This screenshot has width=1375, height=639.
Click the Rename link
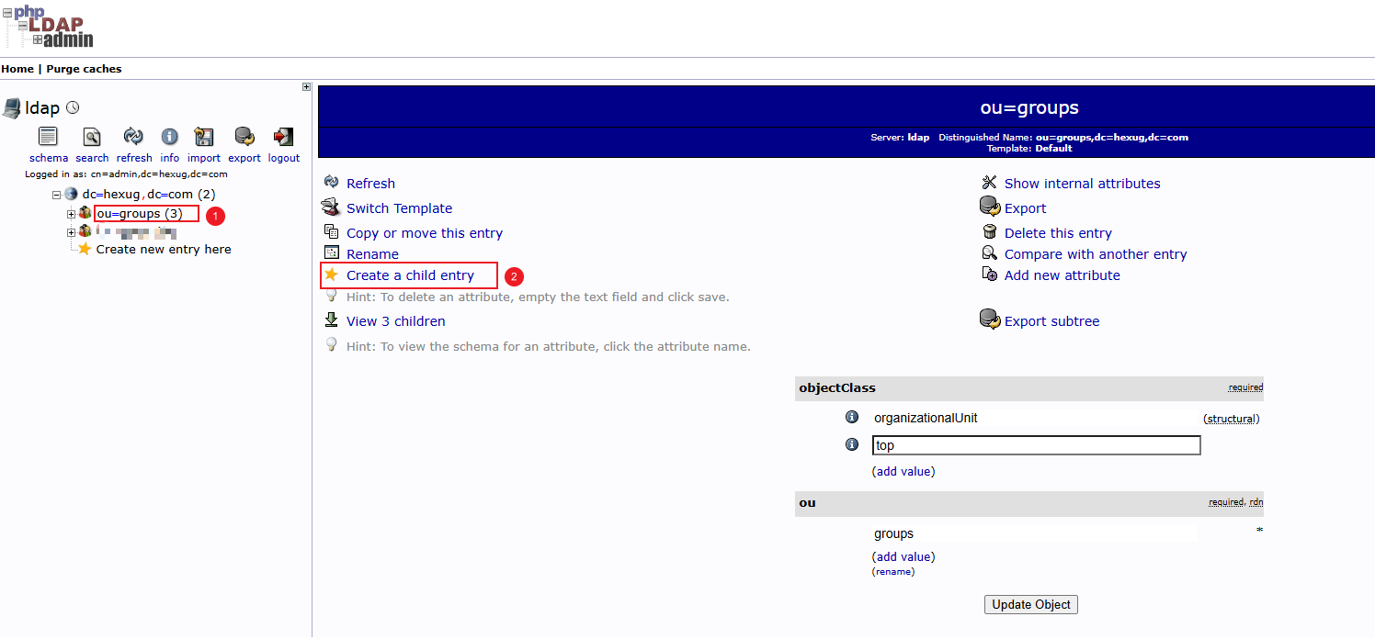372,254
